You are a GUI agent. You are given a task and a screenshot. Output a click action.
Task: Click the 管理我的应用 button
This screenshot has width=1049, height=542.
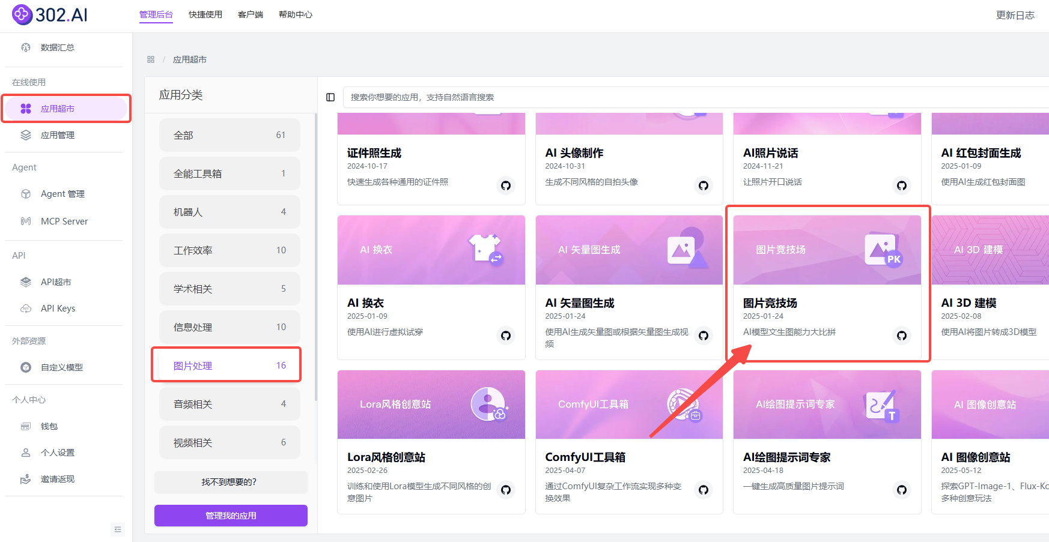pos(231,516)
